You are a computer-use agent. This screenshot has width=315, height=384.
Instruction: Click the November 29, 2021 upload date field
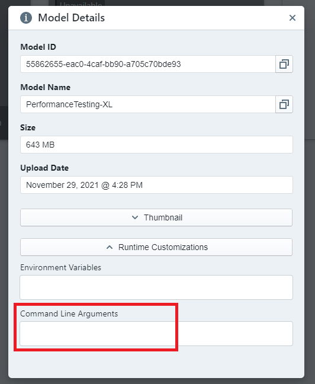point(156,185)
